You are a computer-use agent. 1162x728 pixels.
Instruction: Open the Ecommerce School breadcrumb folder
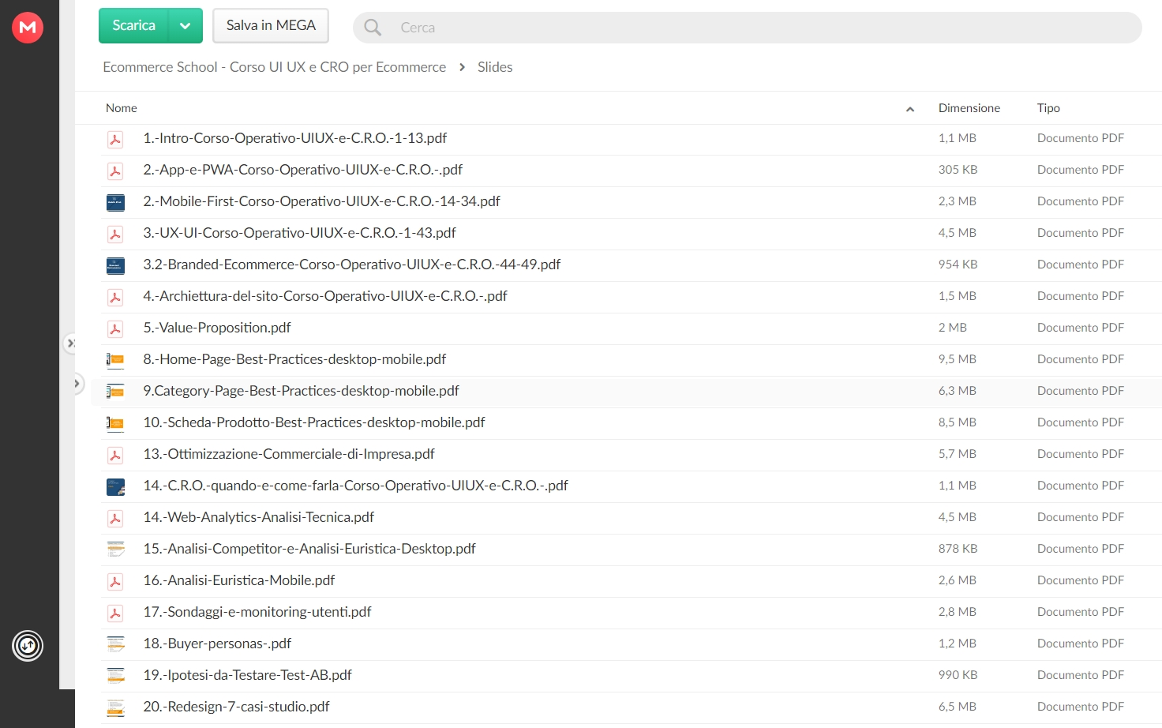pyautogui.click(x=274, y=67)
